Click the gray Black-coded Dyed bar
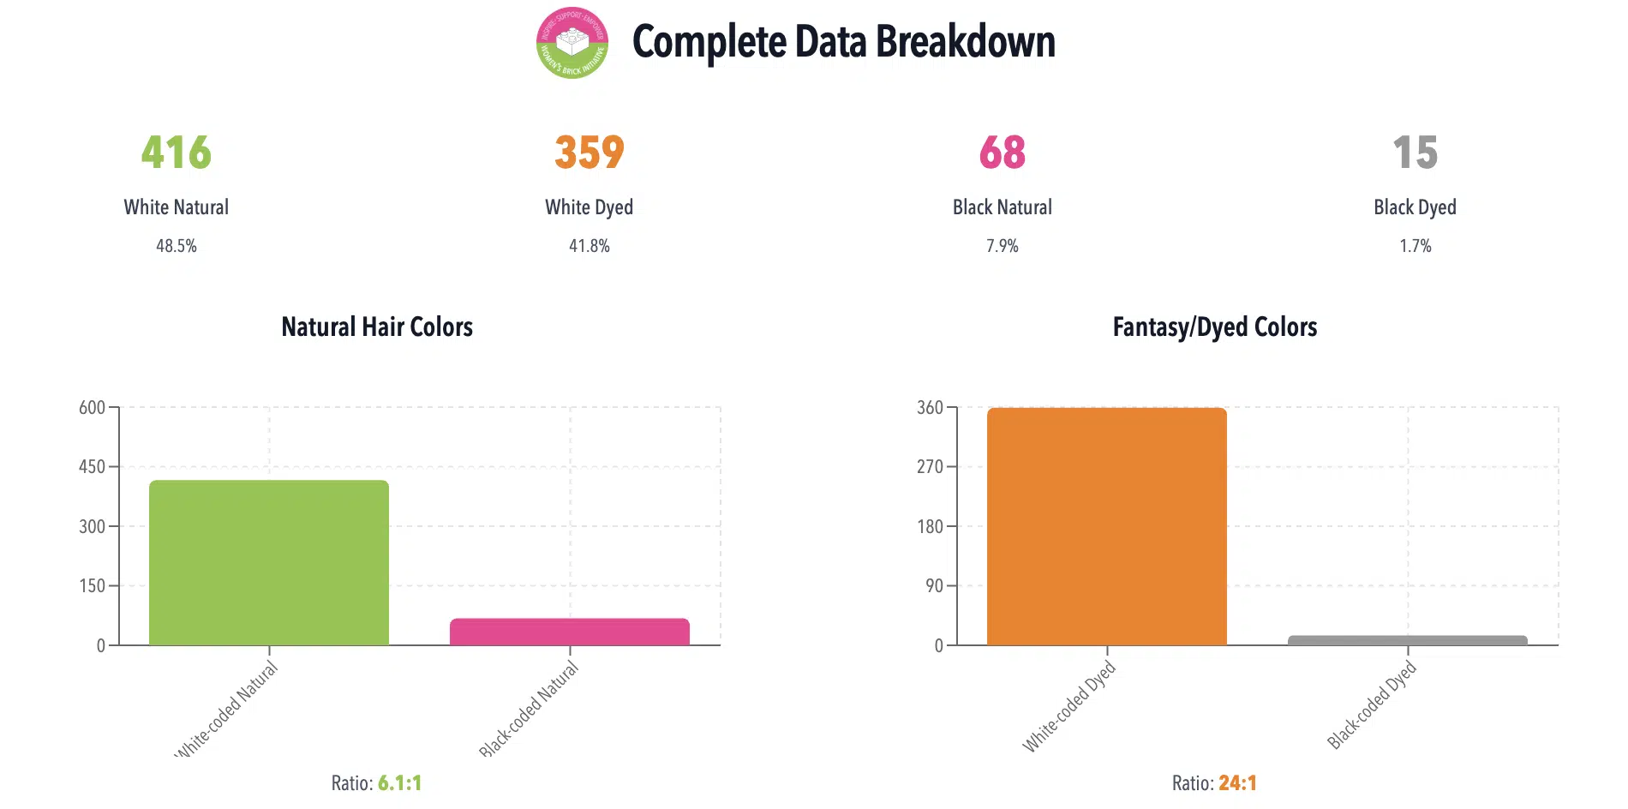1628x809 pixels. (x=1408, y=640)
